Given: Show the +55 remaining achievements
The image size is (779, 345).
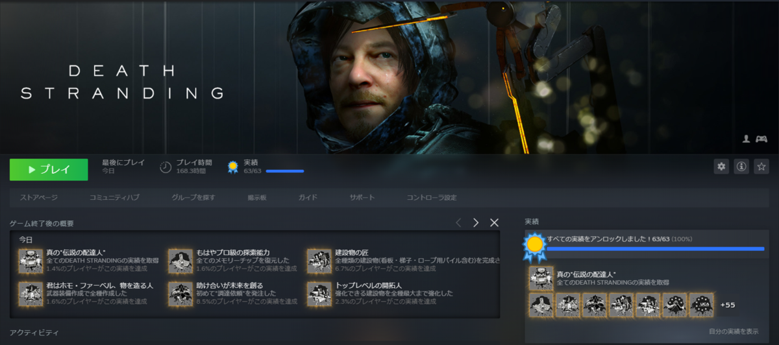Looking at the screenshot, I should pyautogui.click(x=728, y=305).
